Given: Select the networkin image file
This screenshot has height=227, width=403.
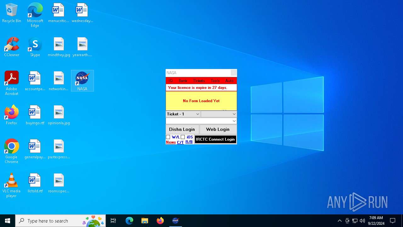Looking at the screenshot, I should (59, 81).
